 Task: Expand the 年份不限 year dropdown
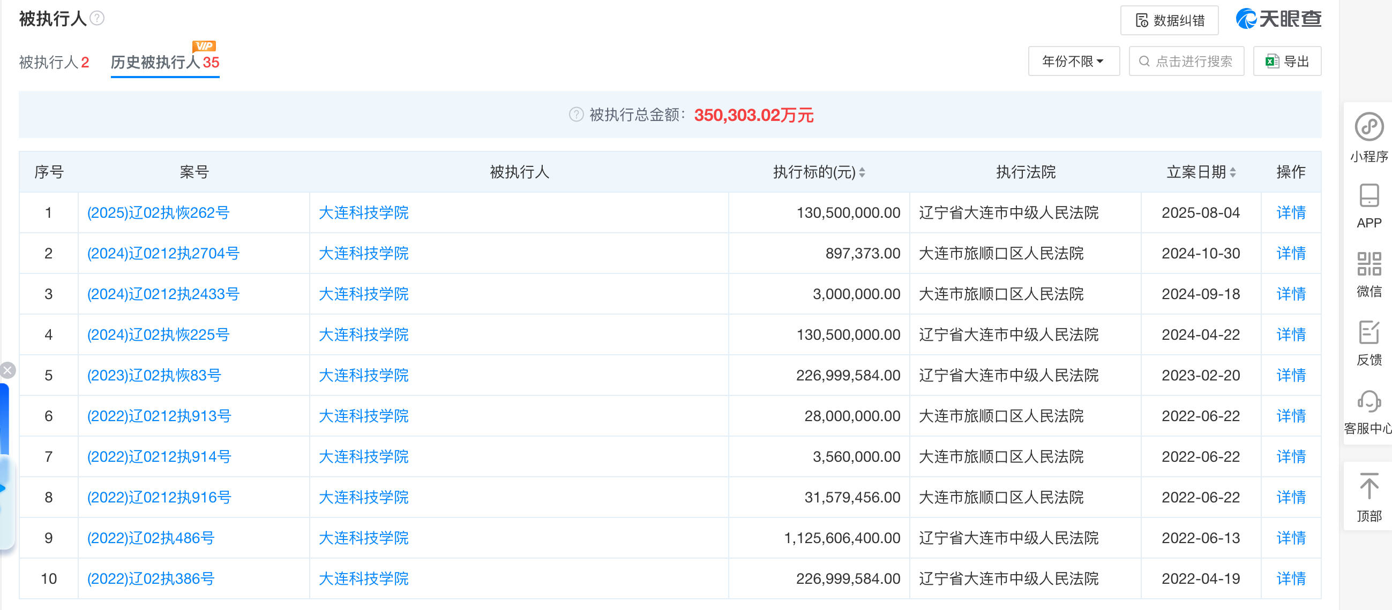coord(1073,62)
